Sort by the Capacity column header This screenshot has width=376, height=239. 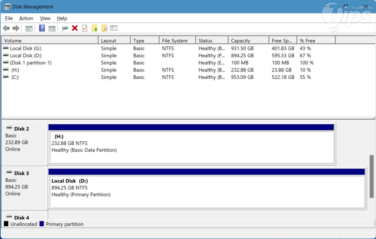click(x=249, y=40)
